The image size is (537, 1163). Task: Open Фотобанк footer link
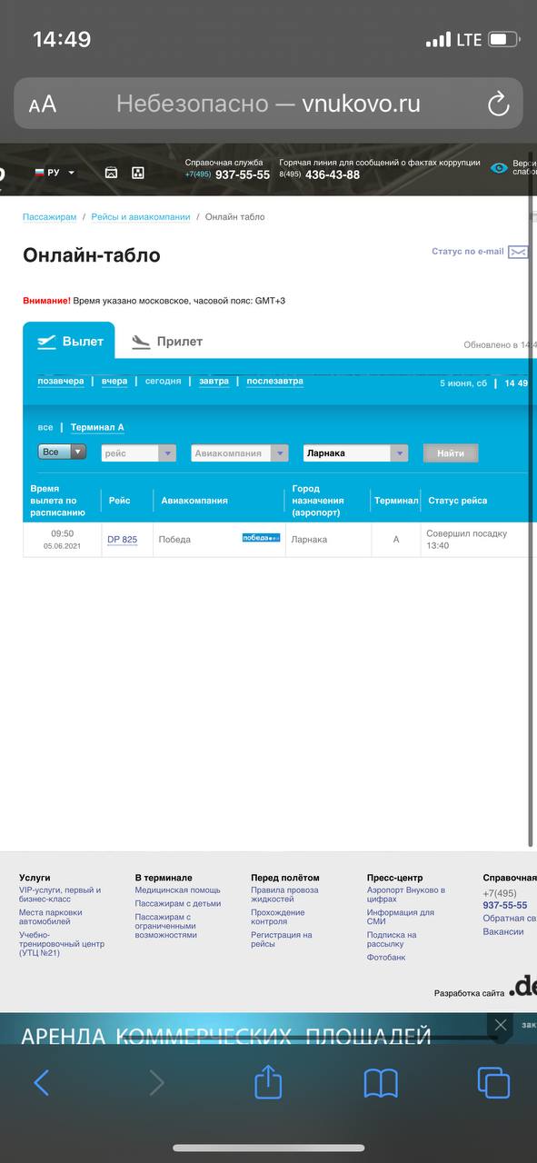[386, 958]
